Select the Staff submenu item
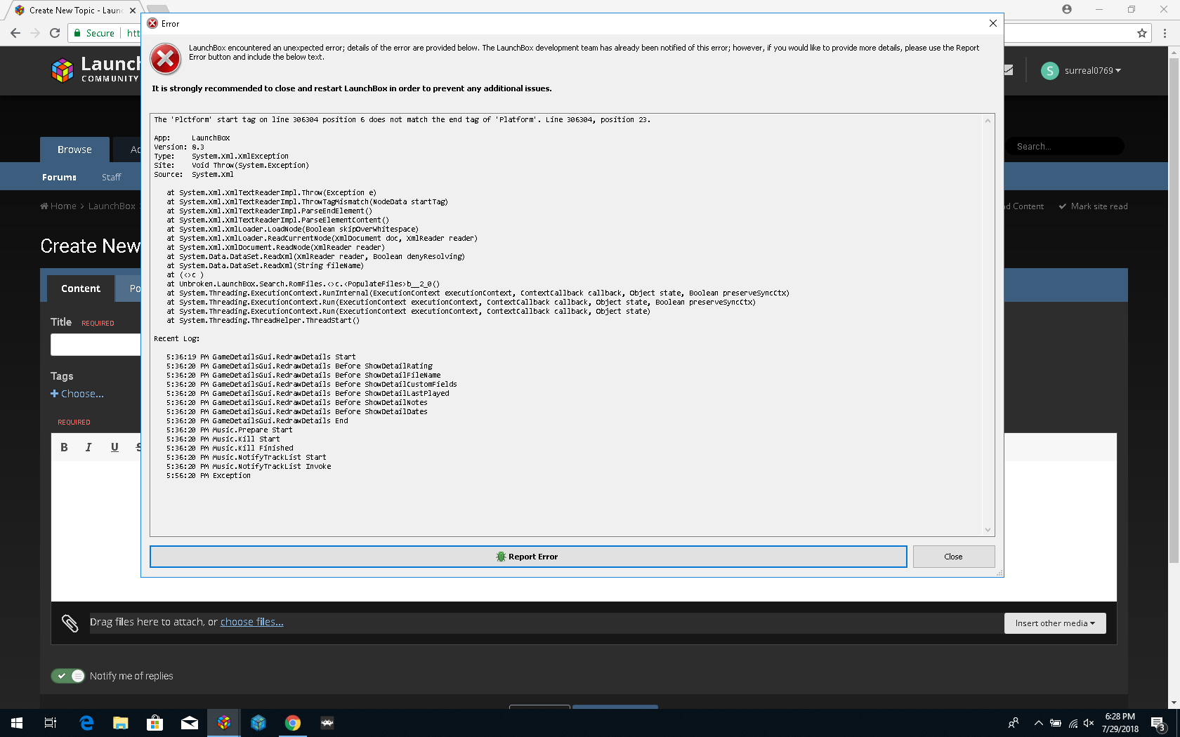1180x737 pixels. (x=111, y=178)
